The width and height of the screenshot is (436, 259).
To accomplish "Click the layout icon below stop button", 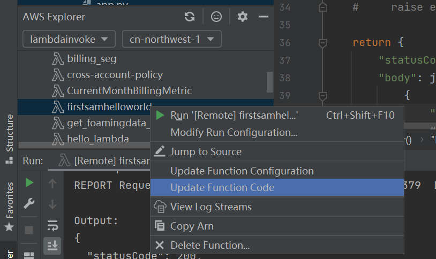I will [x=29, y=255].
